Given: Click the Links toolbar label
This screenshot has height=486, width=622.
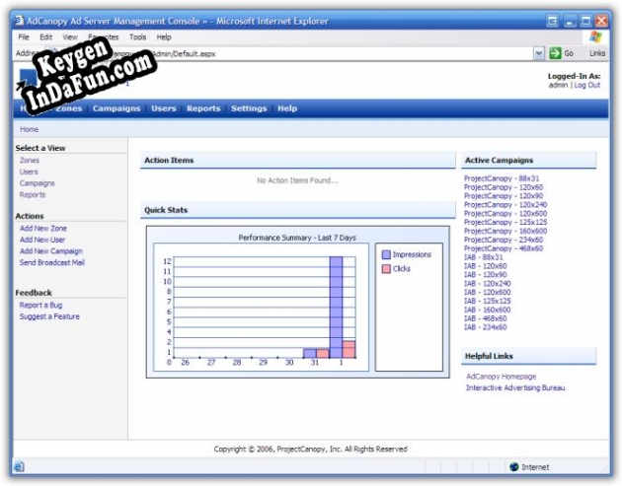Looking at the screenshot, I should coord(597,53).
